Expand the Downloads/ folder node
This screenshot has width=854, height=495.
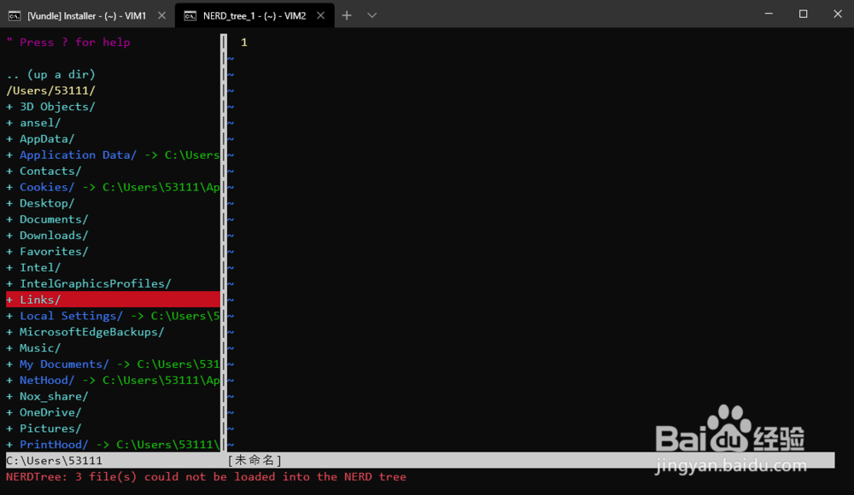point(53,235)
